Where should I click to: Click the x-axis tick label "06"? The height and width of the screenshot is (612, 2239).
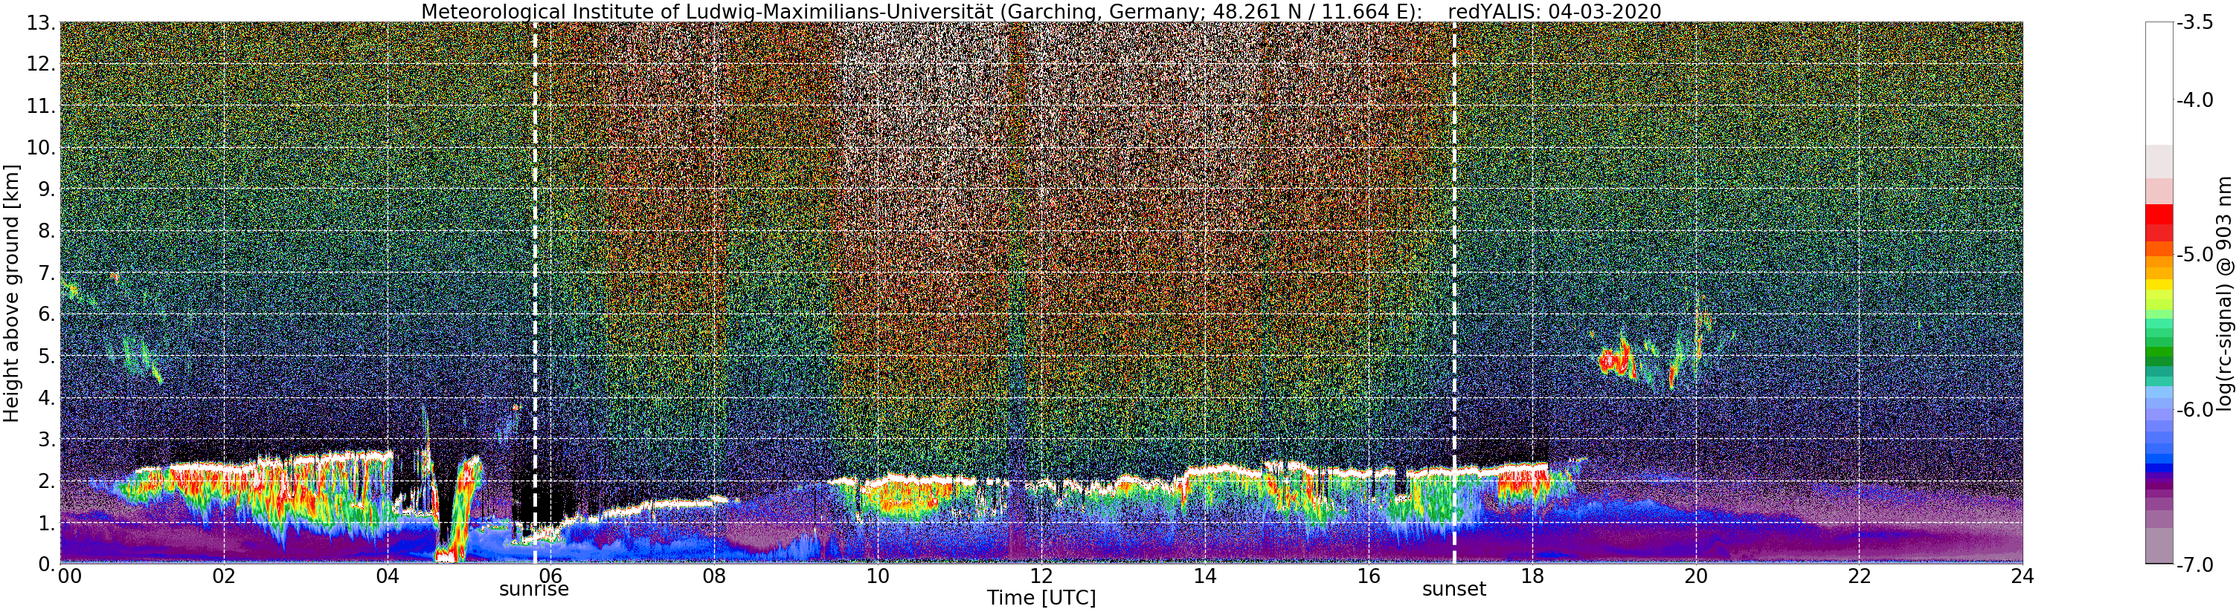click(551, 576)
